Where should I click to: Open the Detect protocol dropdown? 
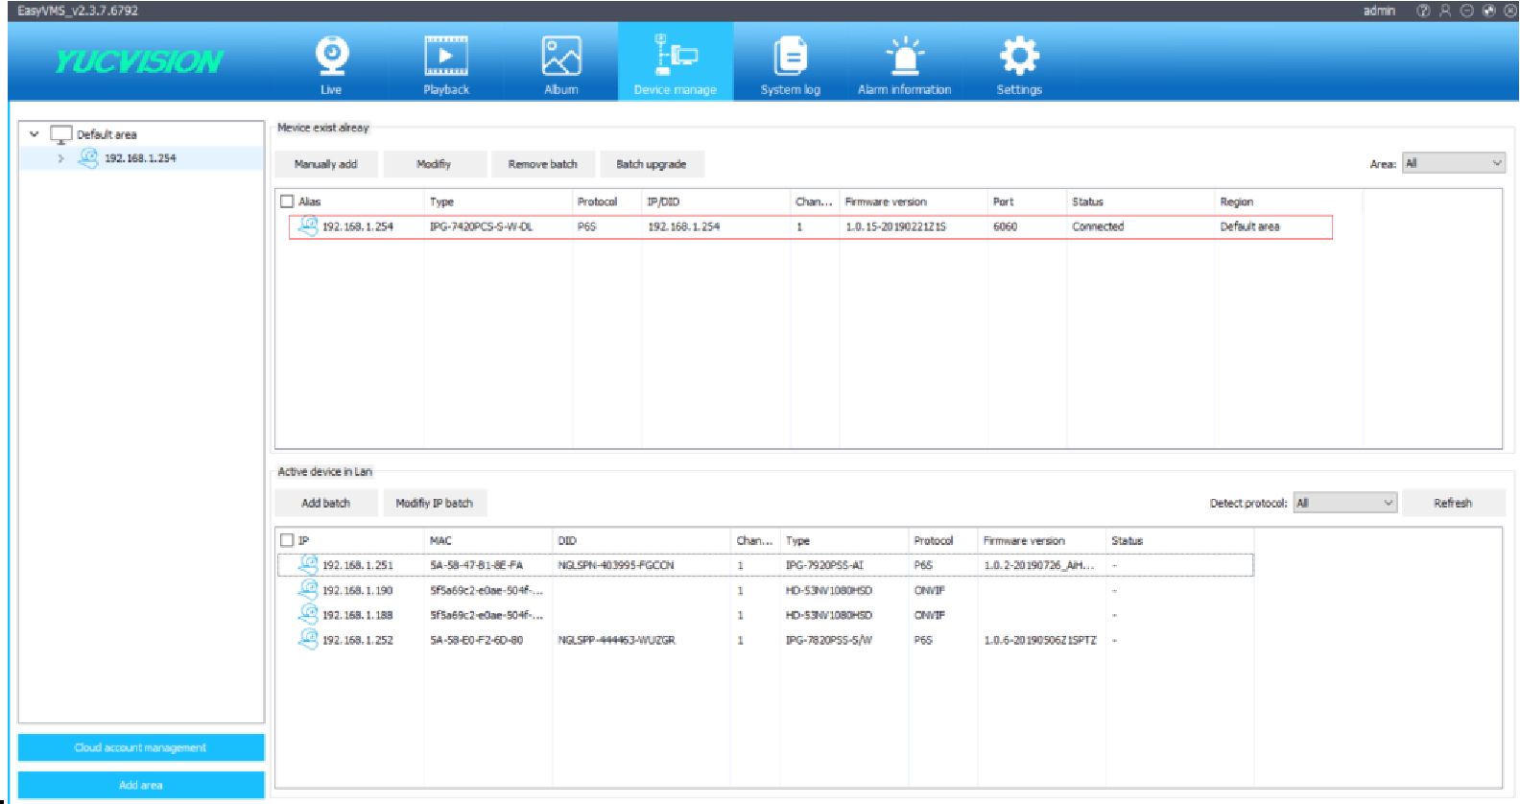pos(1344,503)
